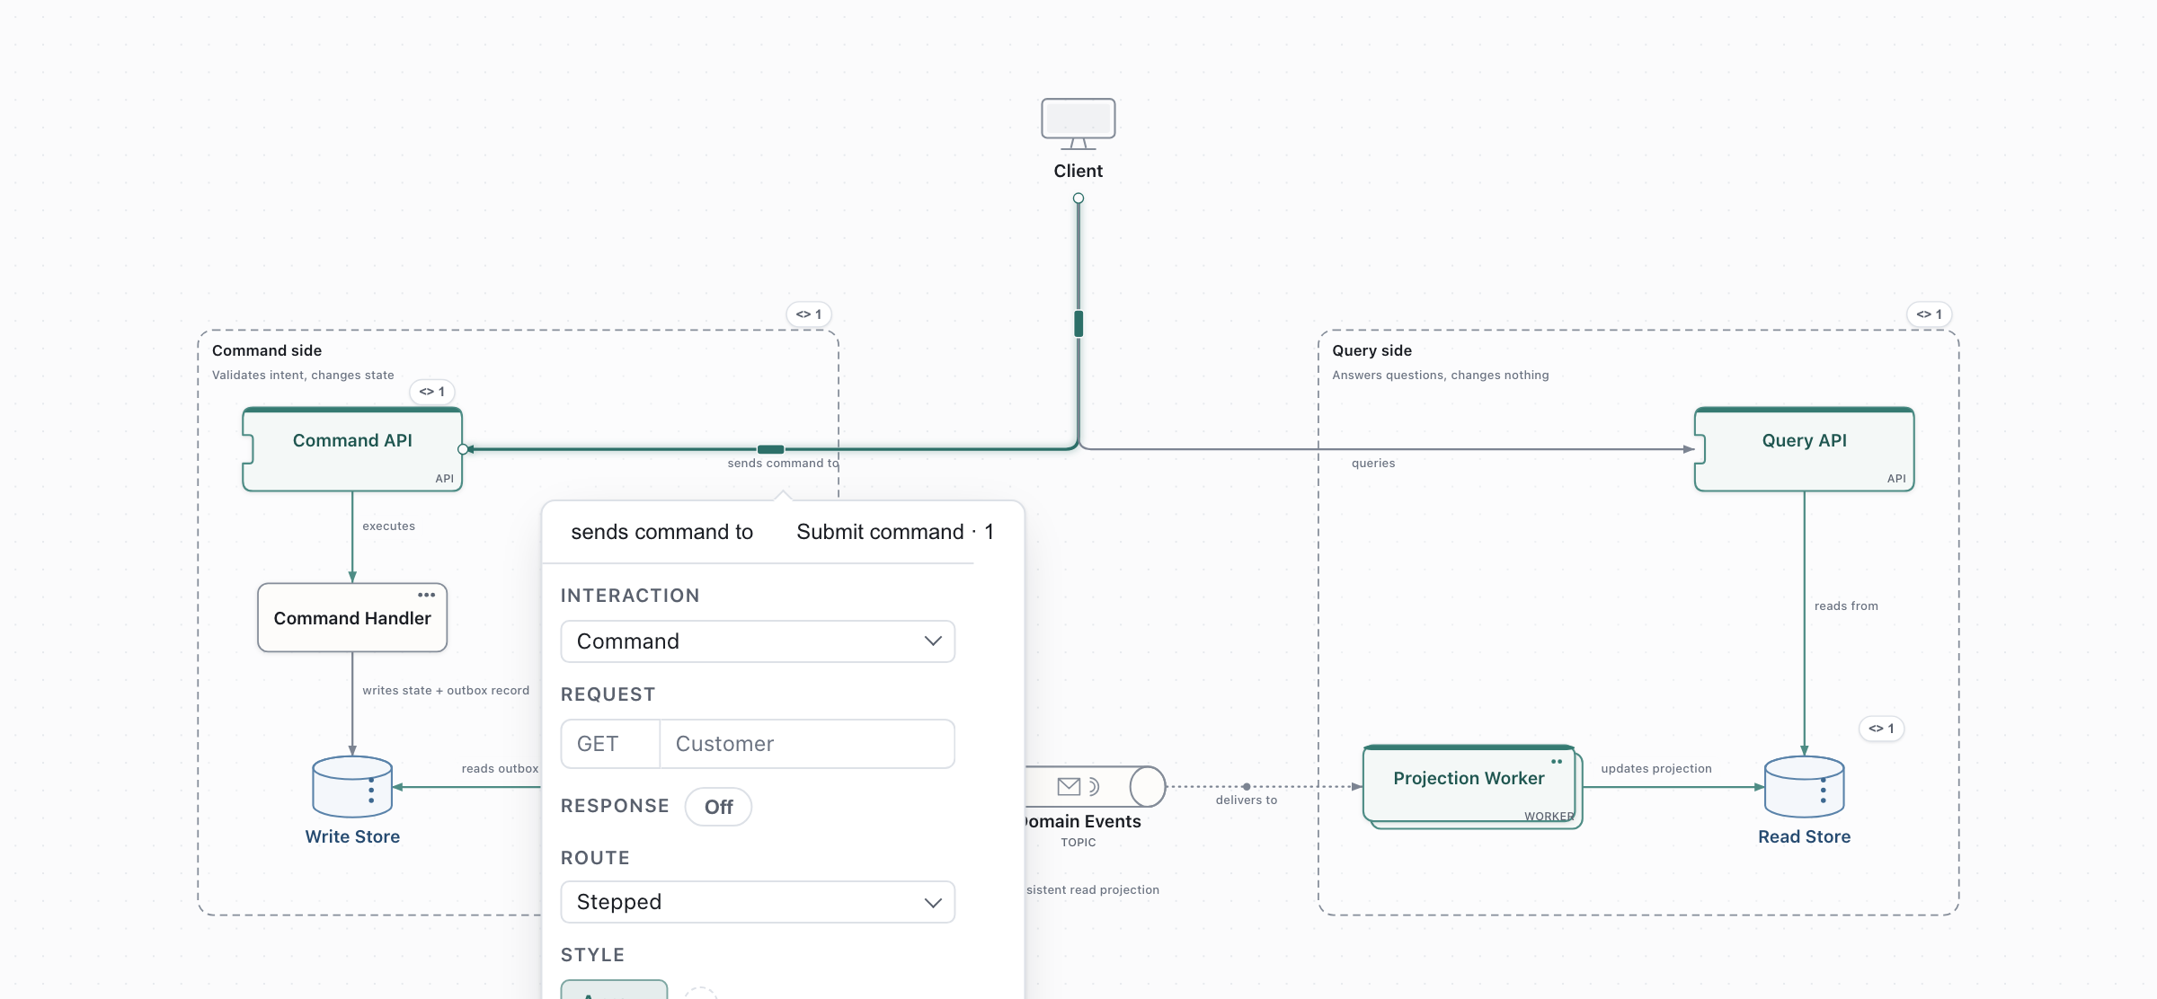The image size is (2157, 999).
Task: Switch to 'Submit command · 1' tab
Action: [895, 532]
